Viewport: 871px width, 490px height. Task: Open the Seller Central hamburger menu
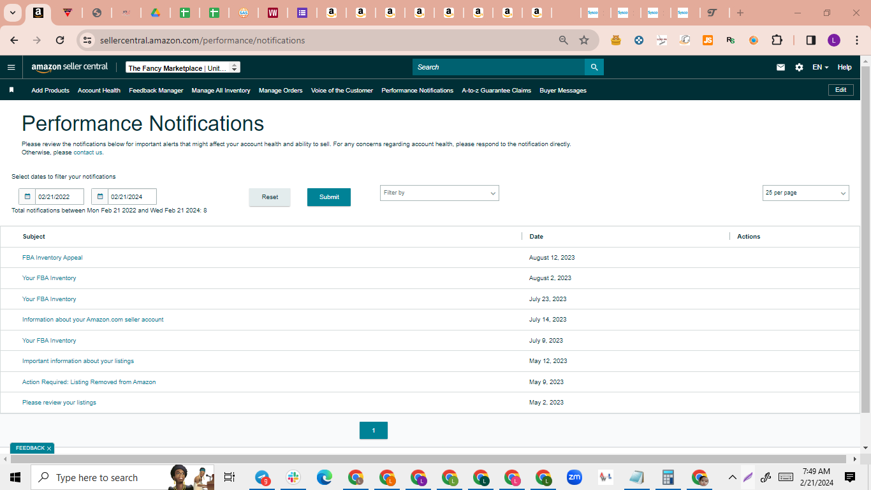11,67
